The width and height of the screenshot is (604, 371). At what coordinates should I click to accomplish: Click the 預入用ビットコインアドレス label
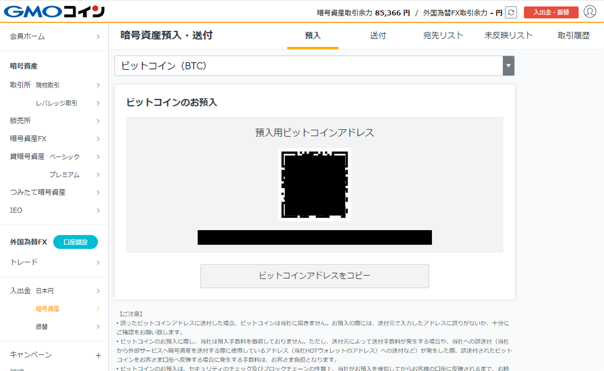(x=314, y=132)
